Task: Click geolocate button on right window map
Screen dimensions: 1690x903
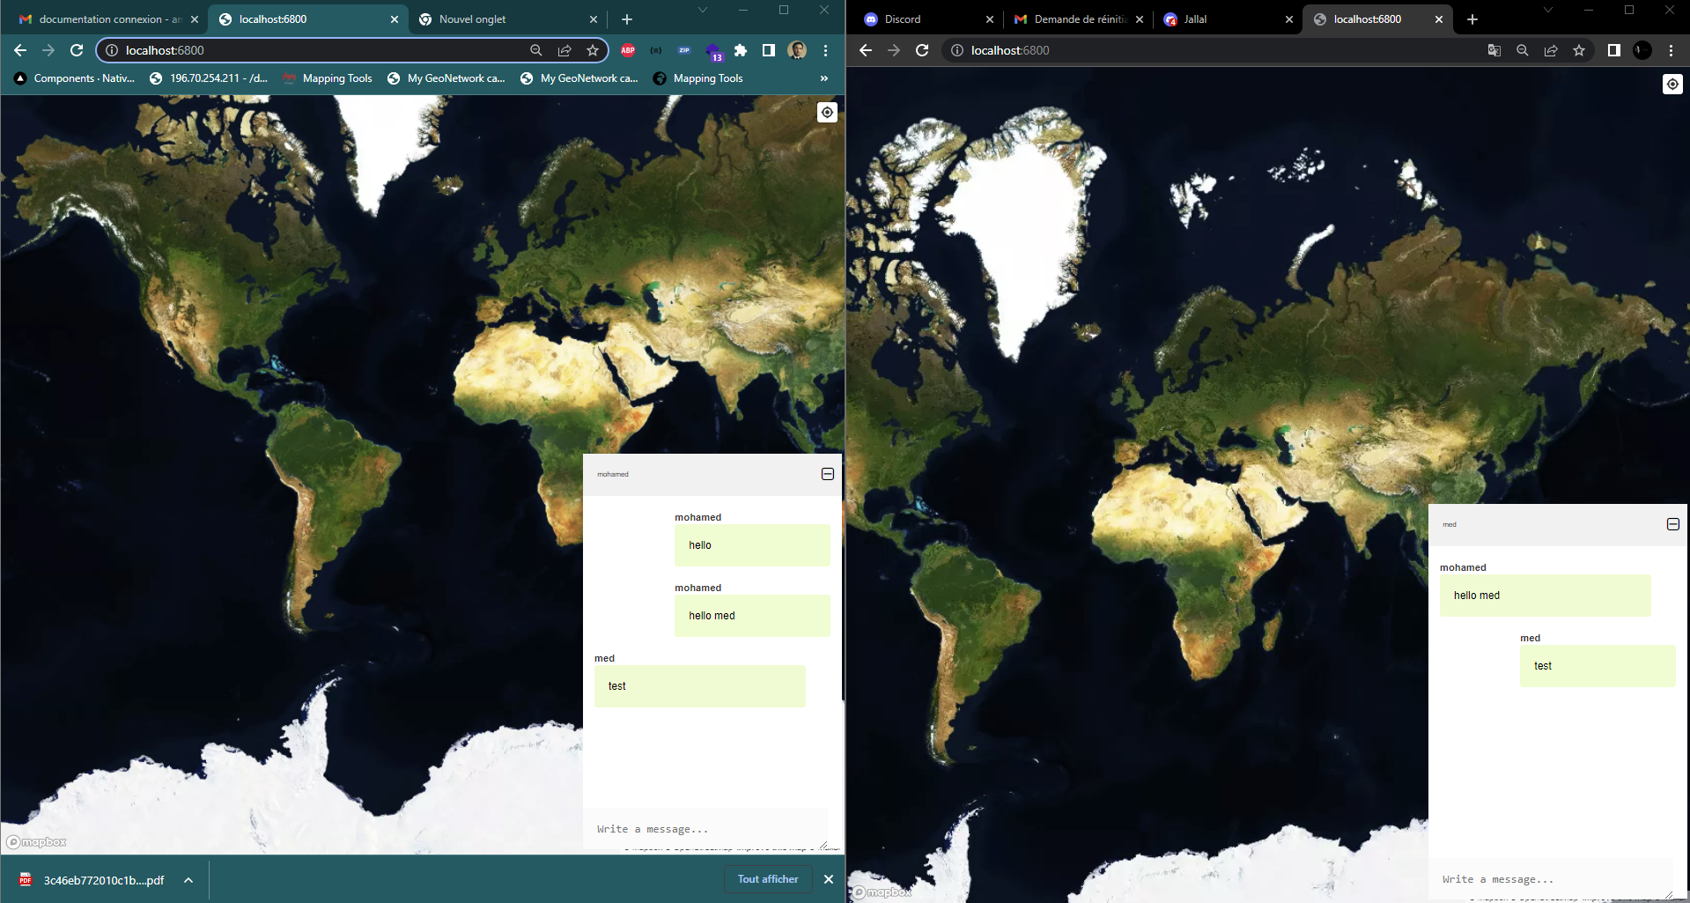Action: [1672, 85]
